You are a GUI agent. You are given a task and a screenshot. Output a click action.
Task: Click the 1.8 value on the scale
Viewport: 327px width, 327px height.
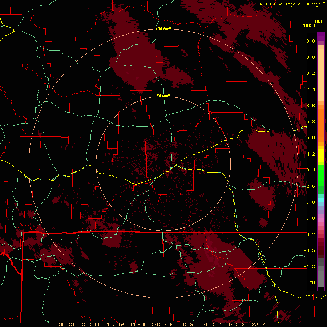tap(311, 202)
